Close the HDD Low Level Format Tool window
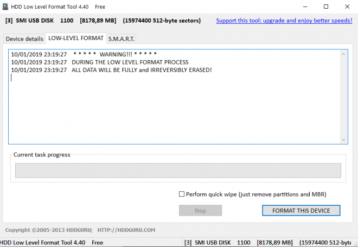This screenshot has width=358, height=247. coord(347,6)
